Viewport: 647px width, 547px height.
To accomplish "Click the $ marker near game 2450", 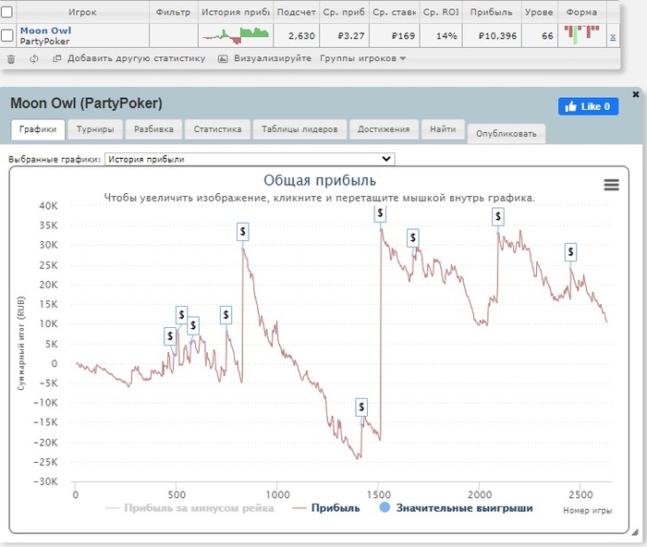I will [570, 251].
